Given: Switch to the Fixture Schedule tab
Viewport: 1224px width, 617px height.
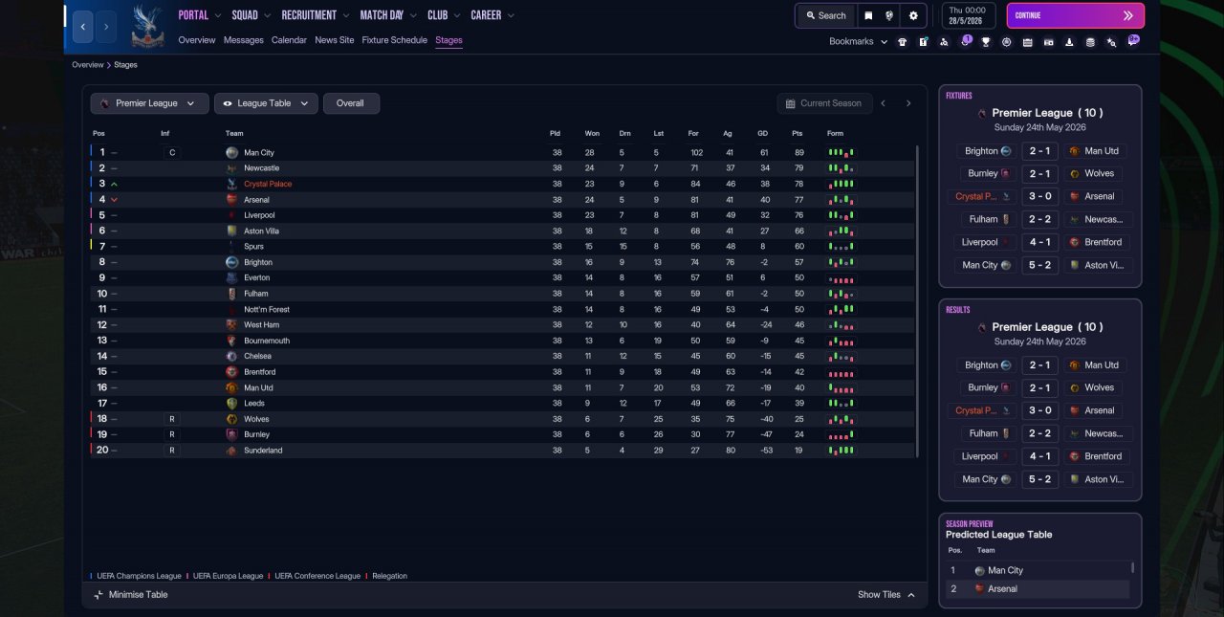Looking at the screenshot, I should pyautogui.click(x=394, y=40).
